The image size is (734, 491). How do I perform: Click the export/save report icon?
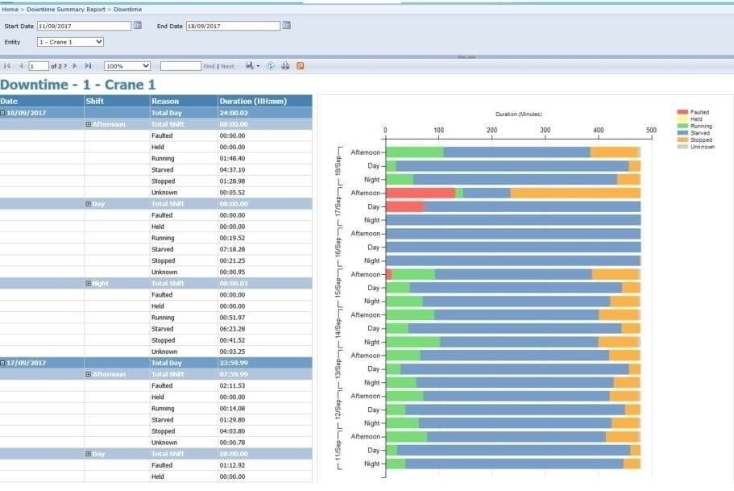251,66
